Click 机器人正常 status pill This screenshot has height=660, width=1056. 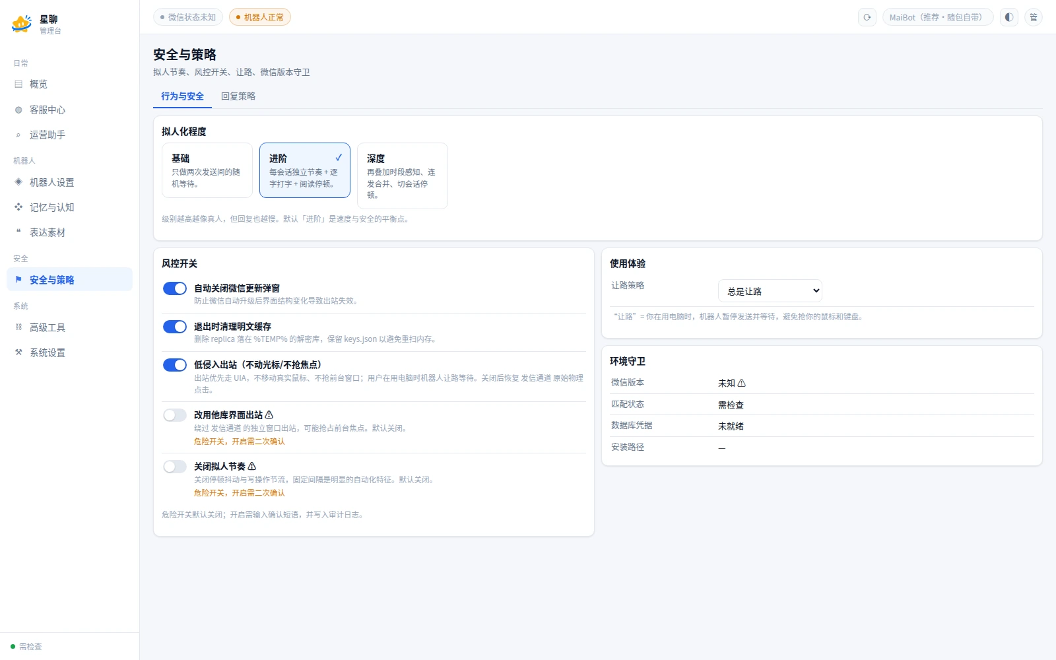coord(260,17)
